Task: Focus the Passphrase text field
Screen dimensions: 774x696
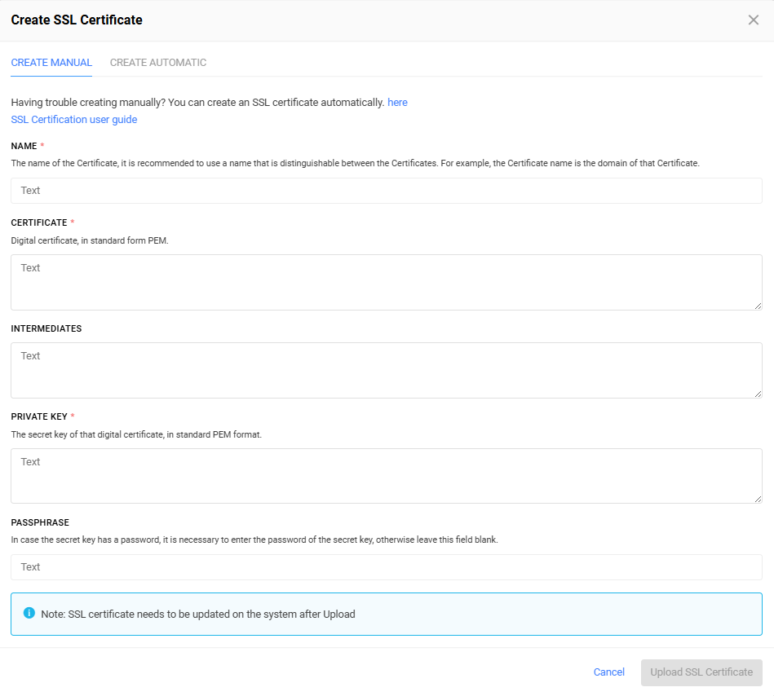Action: [387, 567]
